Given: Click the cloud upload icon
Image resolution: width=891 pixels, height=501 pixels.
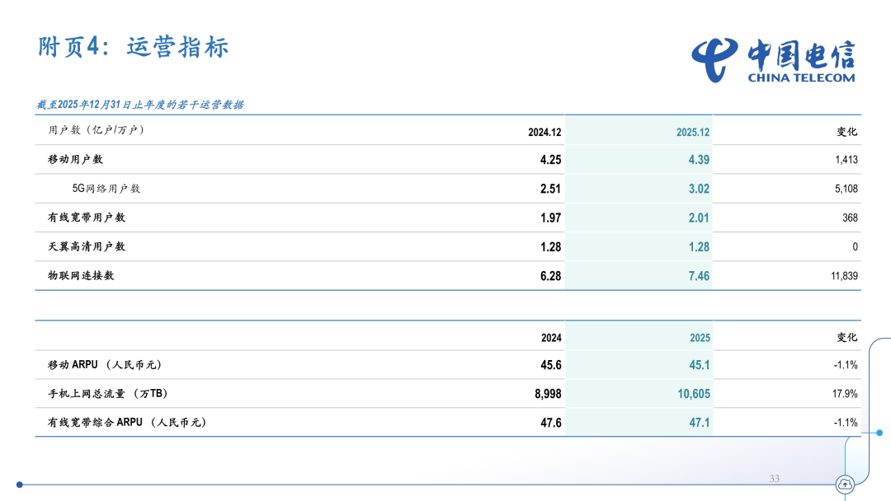Looking at the screenshot, I should [x=845, y=485].
